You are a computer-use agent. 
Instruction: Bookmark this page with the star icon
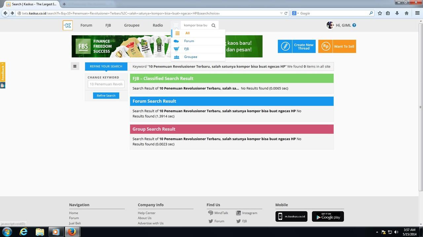click(x=380, y=13)
